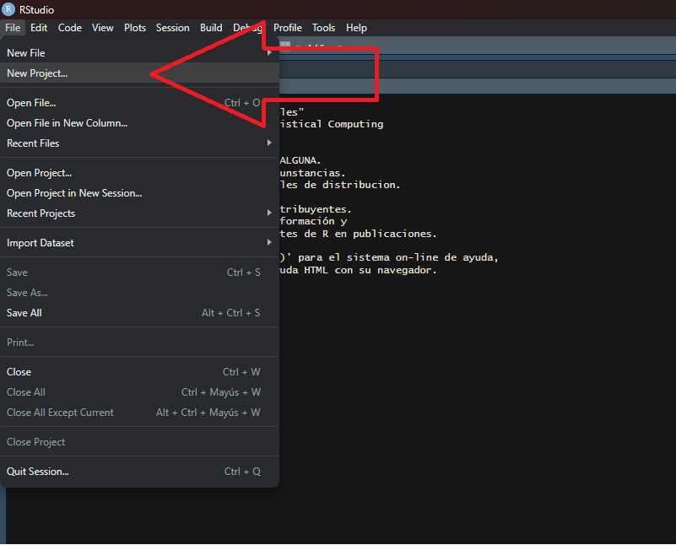The height and width of the screenshot is (545, 676).
Task: Select Close from the File menu
Action: coord(19,372)
